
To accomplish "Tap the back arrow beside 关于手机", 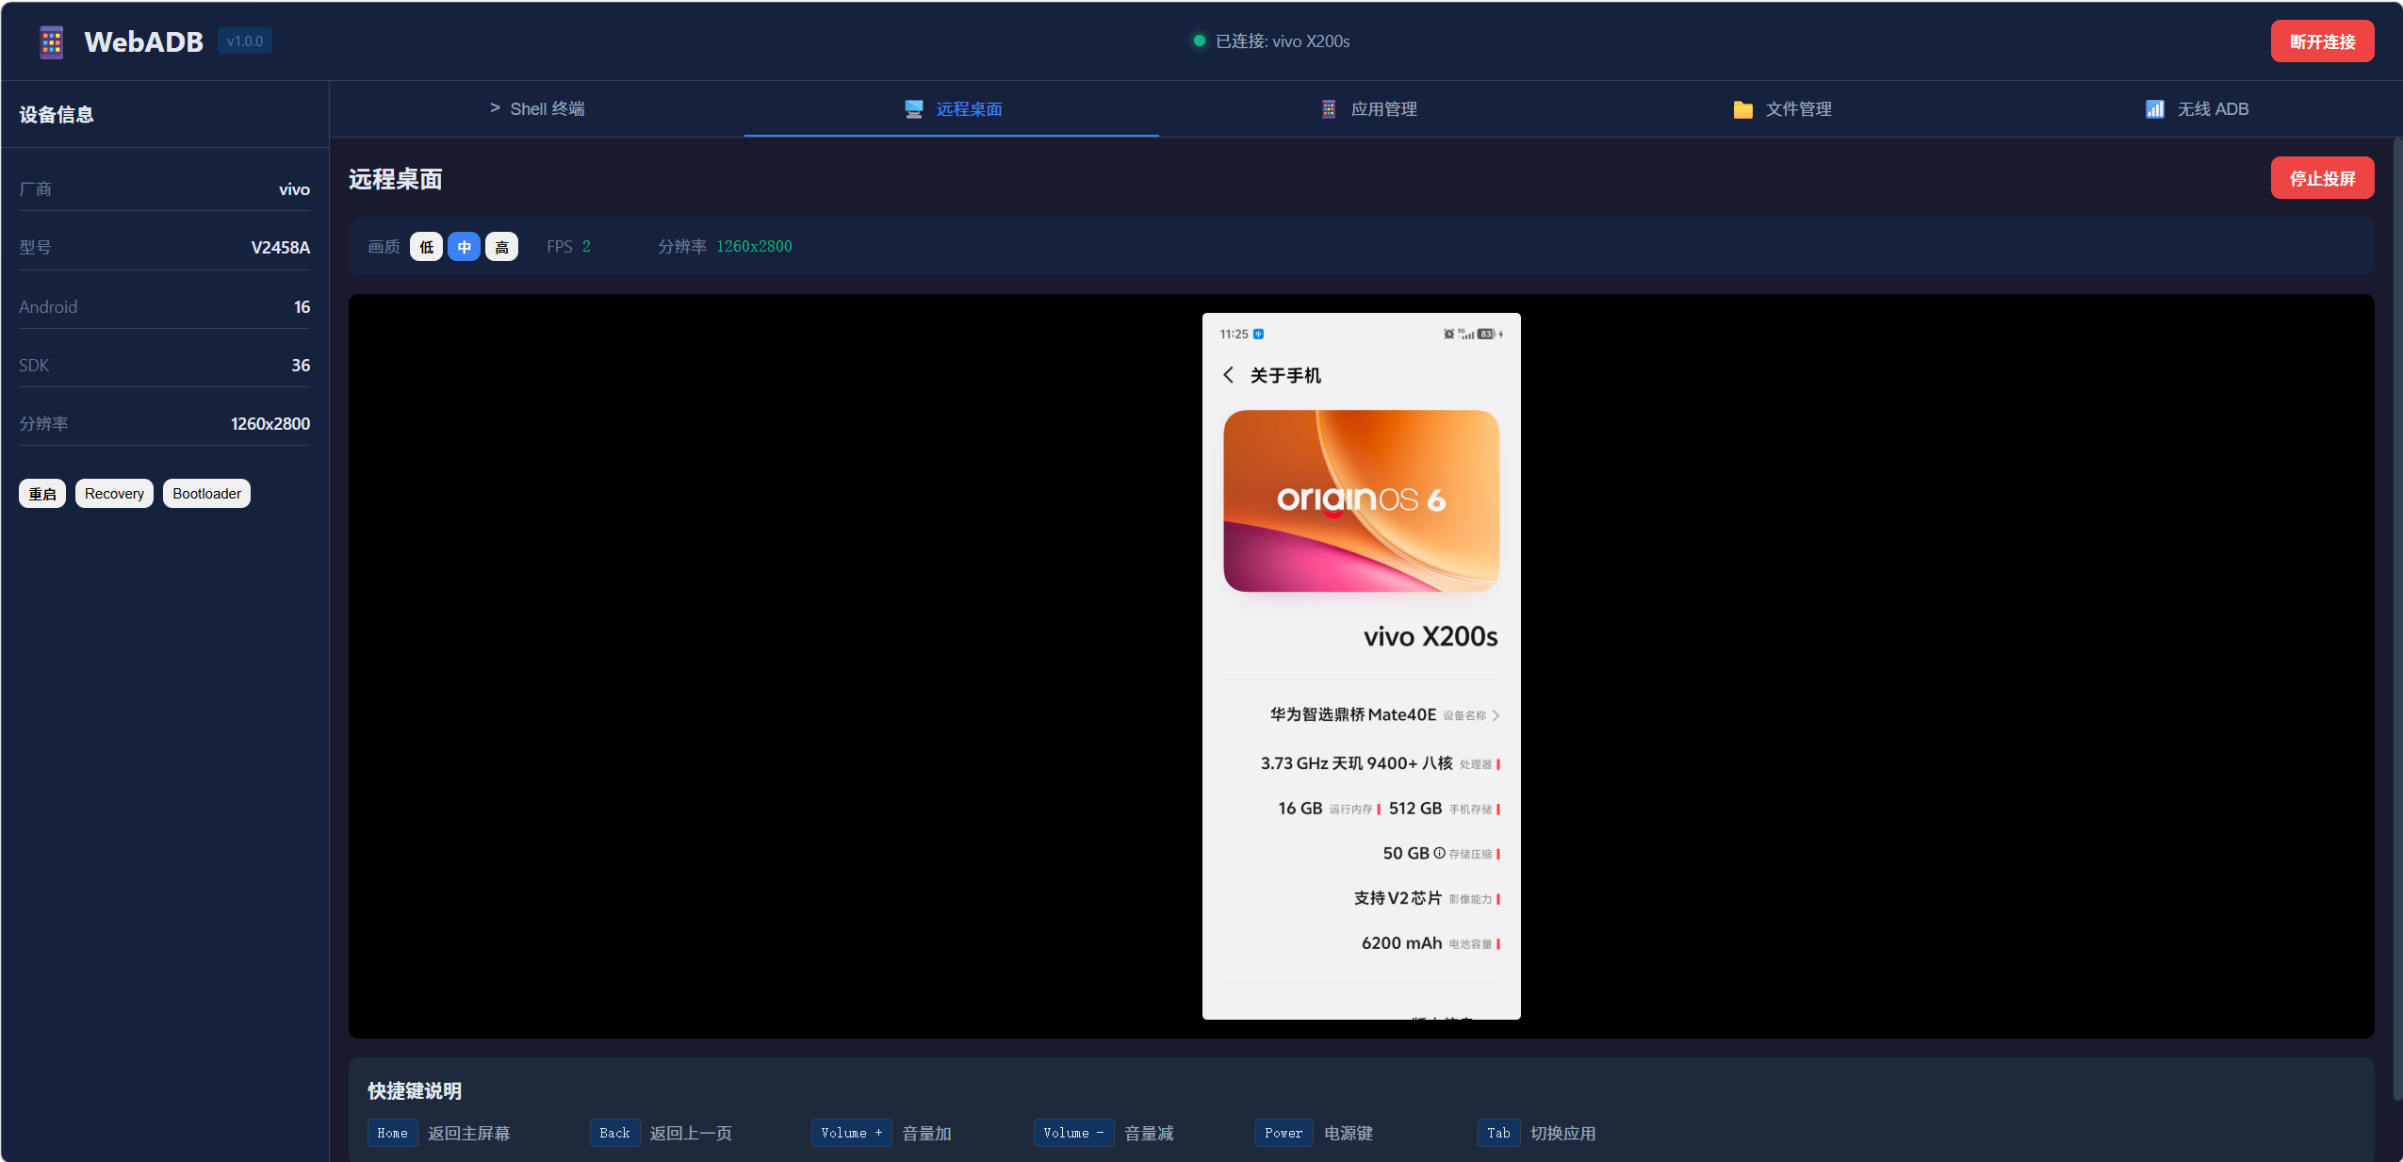I will [x=1229, y=375].
